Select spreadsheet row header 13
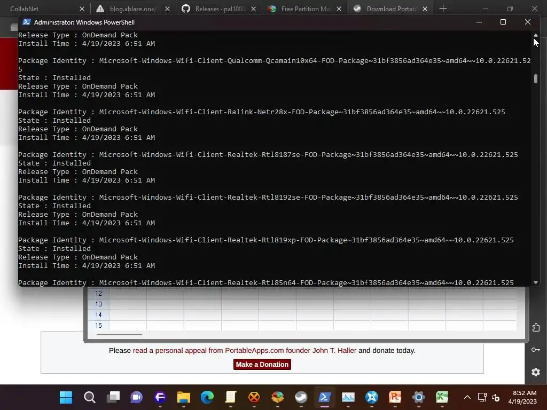This screenshot has height=410, width=547. [98, 304]
